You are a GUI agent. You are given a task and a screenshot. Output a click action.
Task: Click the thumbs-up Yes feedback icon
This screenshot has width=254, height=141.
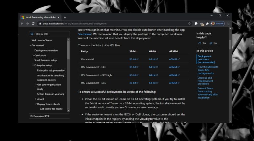200,43
